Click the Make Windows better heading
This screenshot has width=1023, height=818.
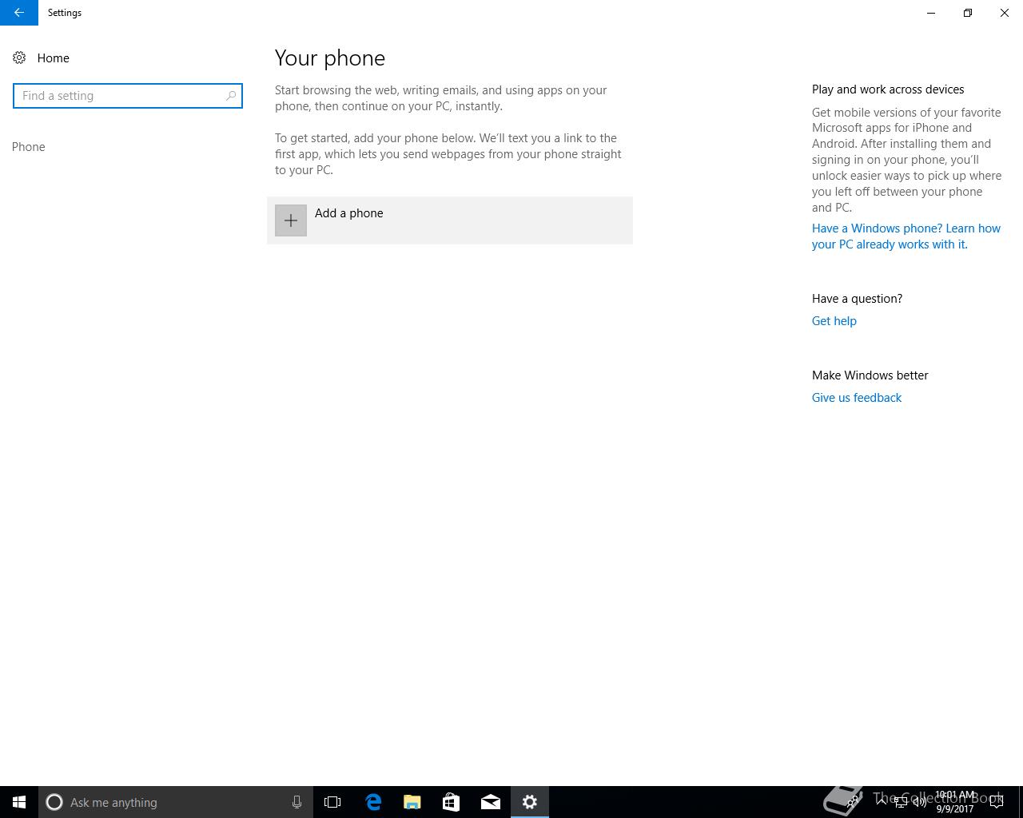point(870,375)
